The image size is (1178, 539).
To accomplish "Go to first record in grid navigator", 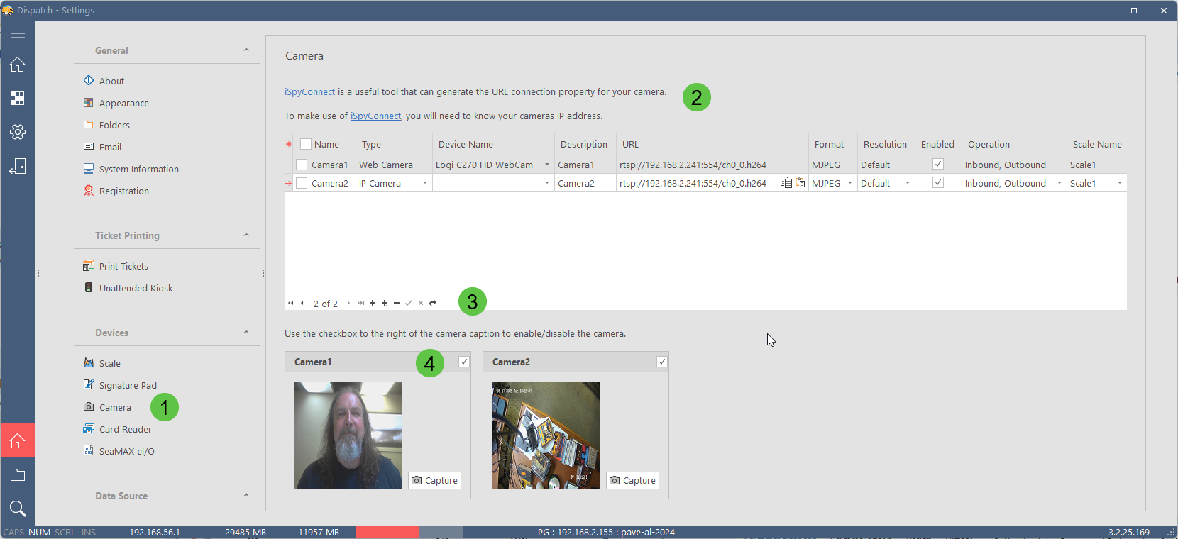I will (x=290, y=303).
